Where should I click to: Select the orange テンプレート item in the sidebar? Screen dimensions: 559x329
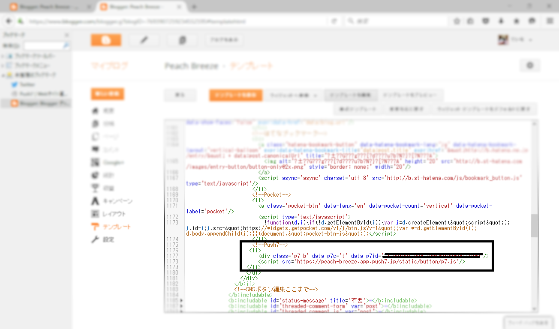(x=111, y=227)
